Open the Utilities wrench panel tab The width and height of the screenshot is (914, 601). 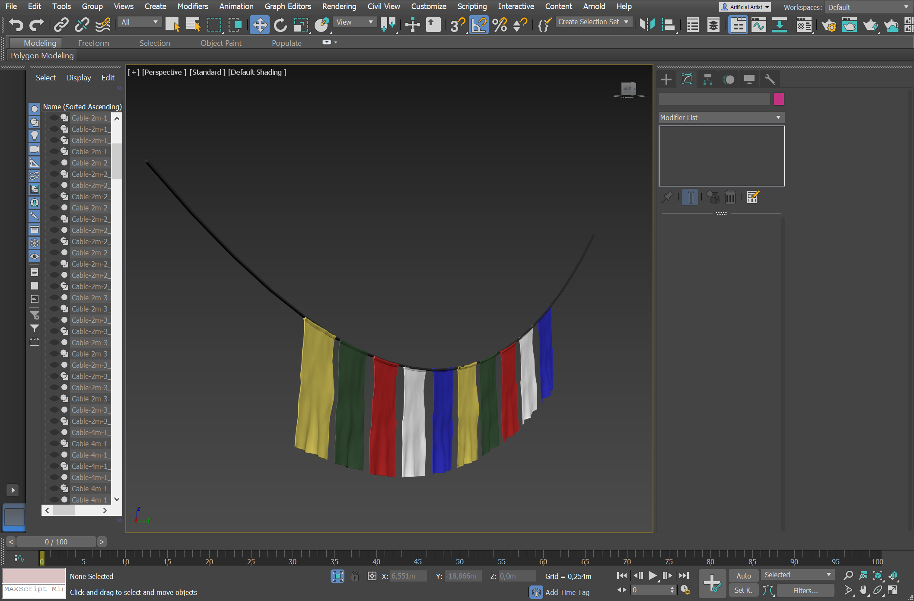click(x=770, y=79)
